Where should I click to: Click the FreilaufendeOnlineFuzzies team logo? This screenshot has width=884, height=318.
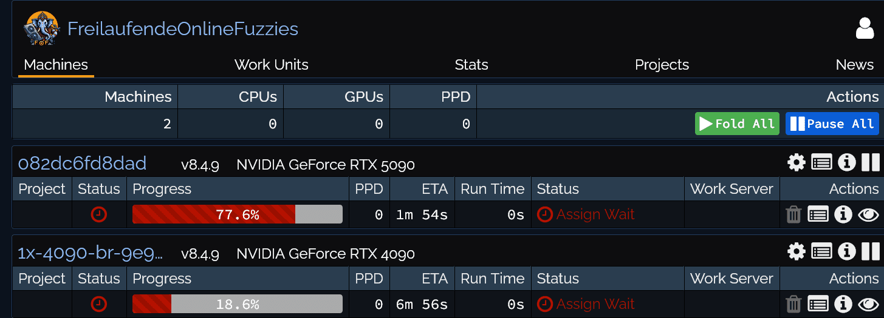point(41,28)
